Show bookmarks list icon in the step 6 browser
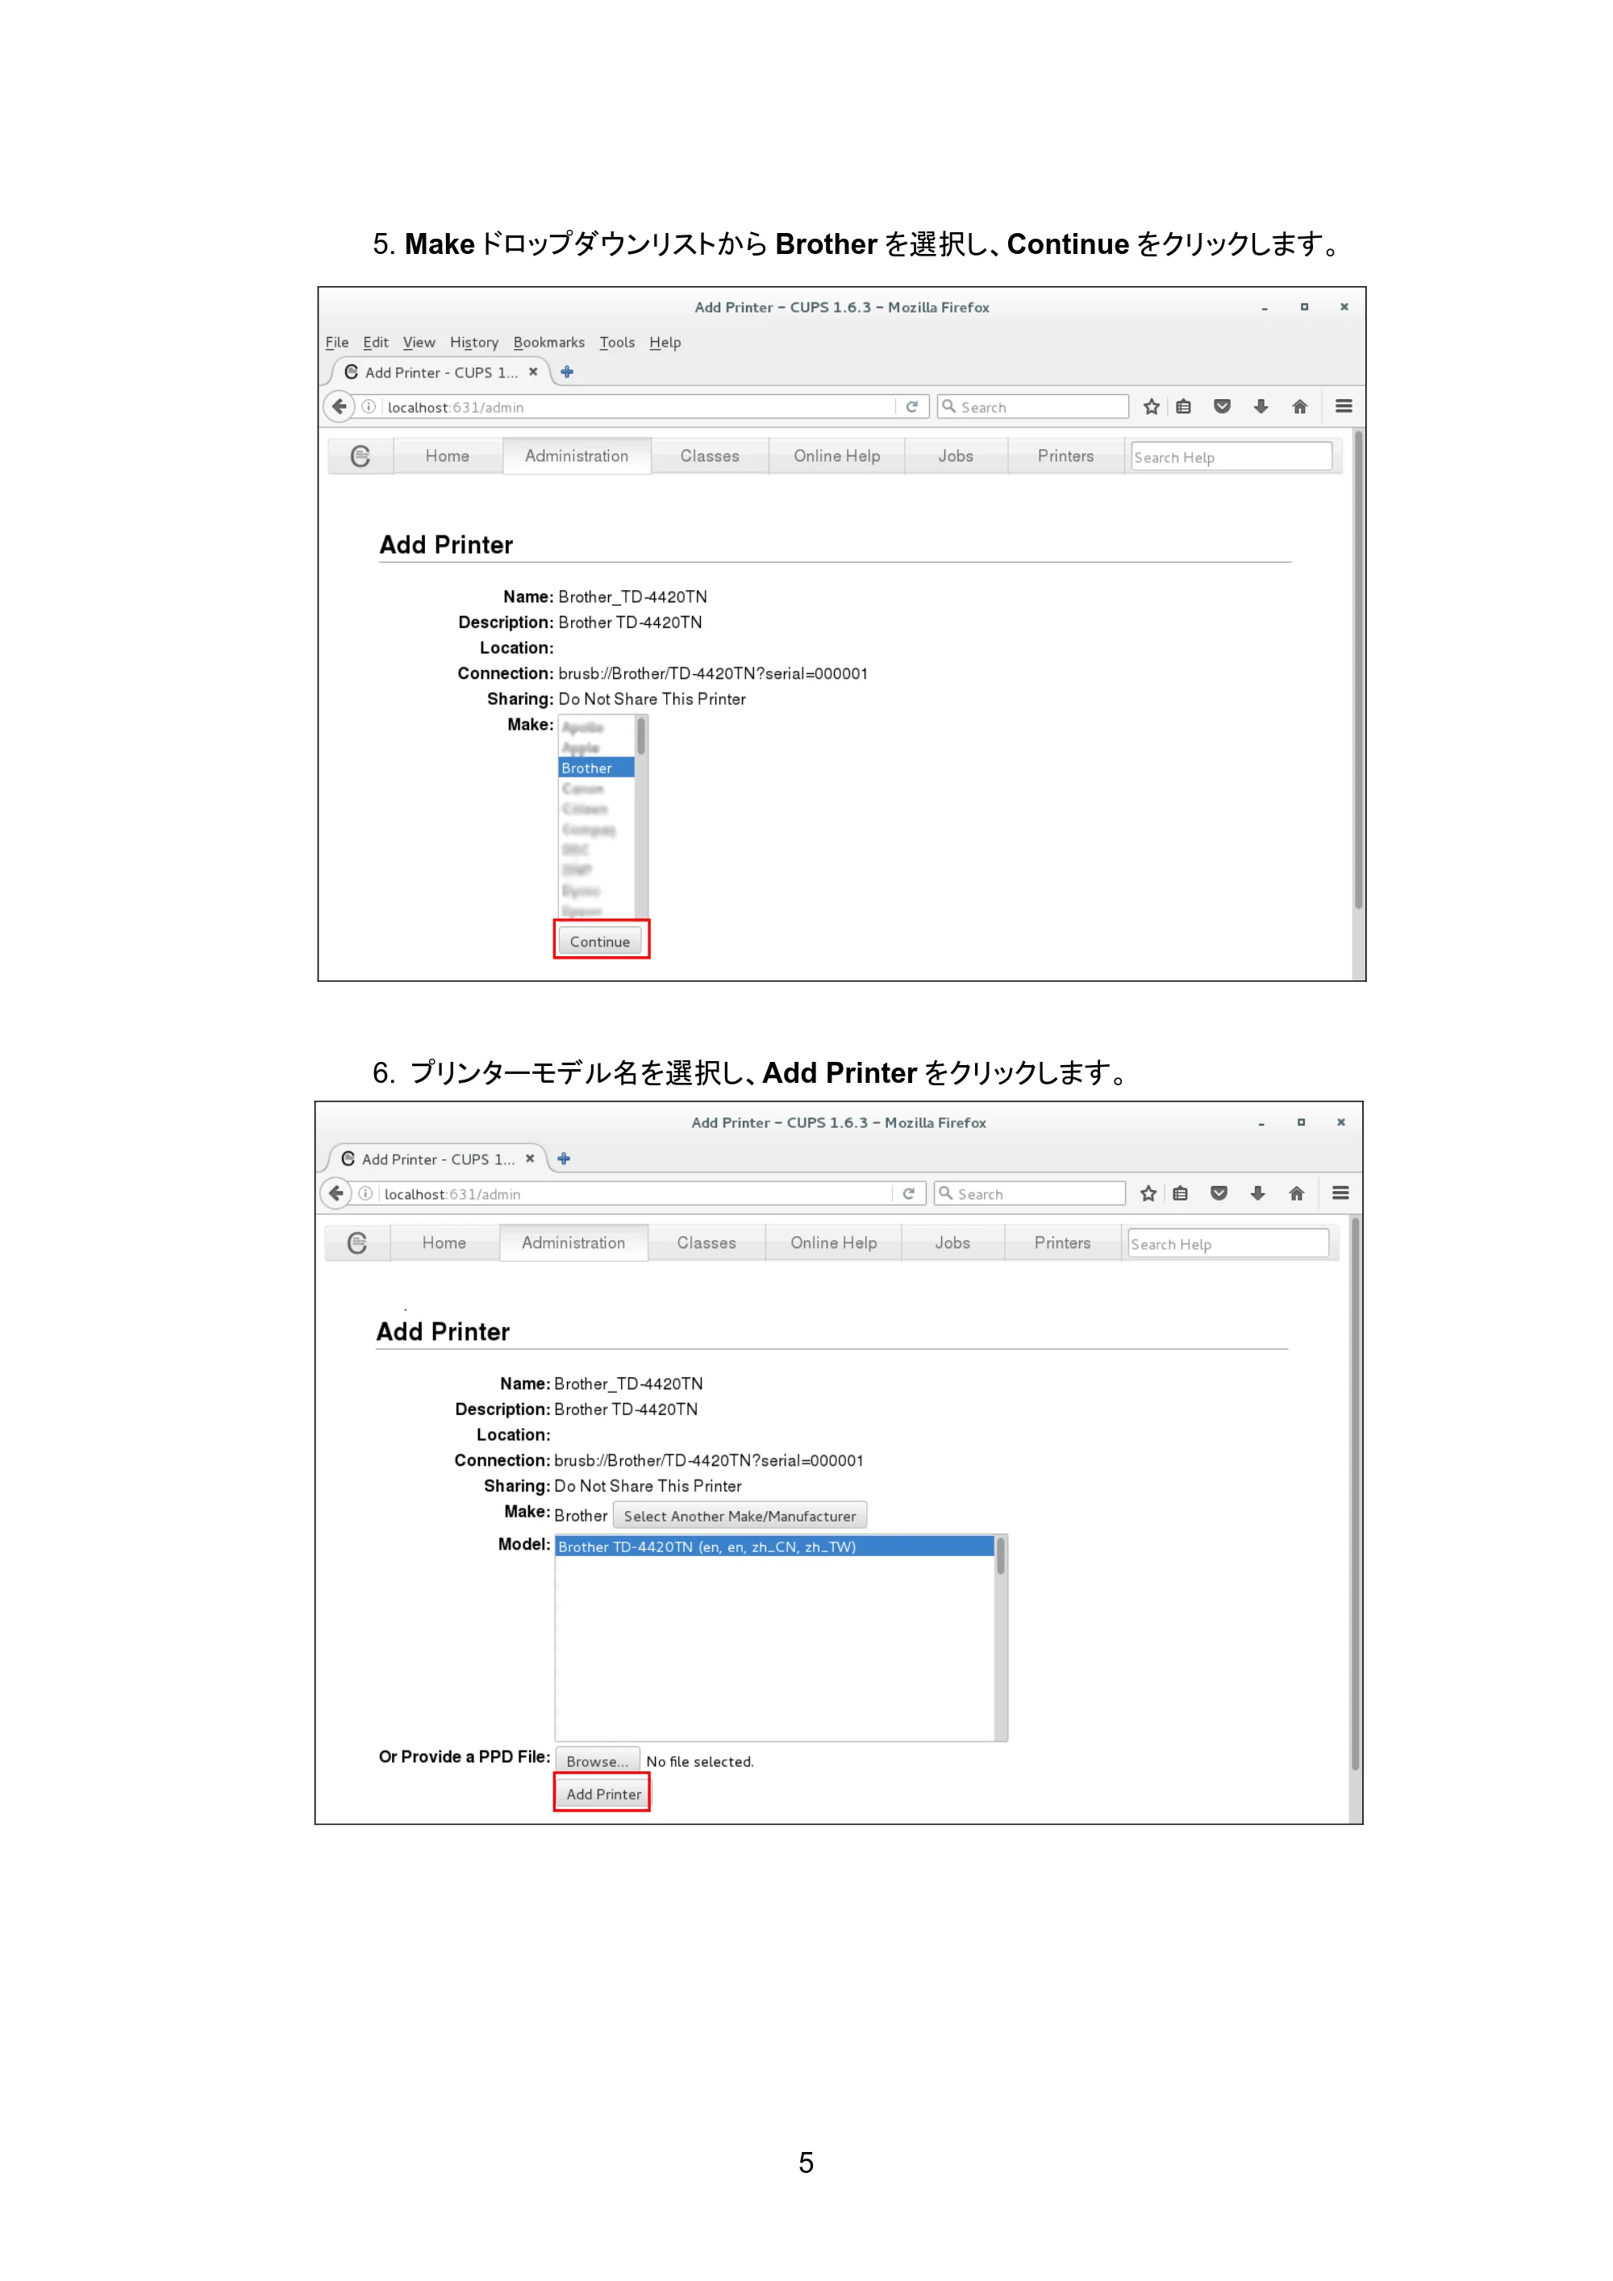 coord(1180,1193)
